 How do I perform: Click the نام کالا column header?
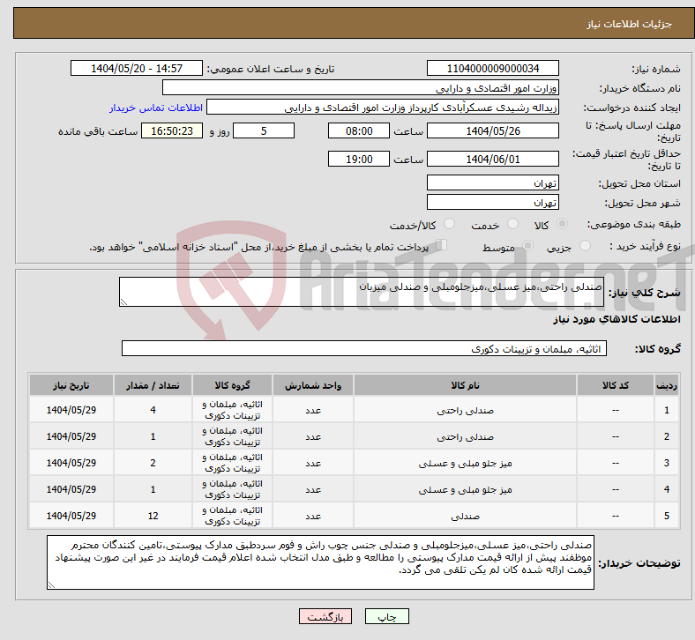464,385
